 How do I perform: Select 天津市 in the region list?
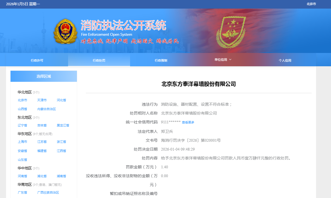tap(42, 100)
